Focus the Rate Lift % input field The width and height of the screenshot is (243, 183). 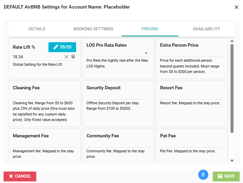click(38, 57)
